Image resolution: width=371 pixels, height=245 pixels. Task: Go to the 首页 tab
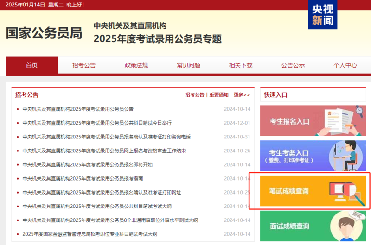(32, 65)
